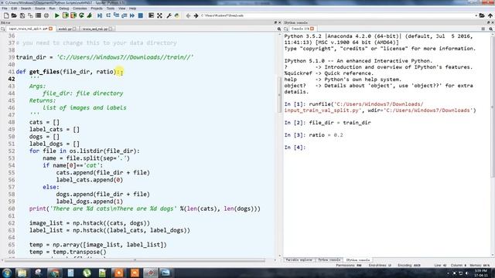Image resolution: width=495 pixels, height=278 pixels.
Task: Open PYTHONPATH manager python icon
Action: (x=177, y=15)
